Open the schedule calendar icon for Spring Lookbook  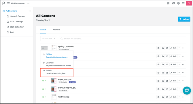(158, 48)
